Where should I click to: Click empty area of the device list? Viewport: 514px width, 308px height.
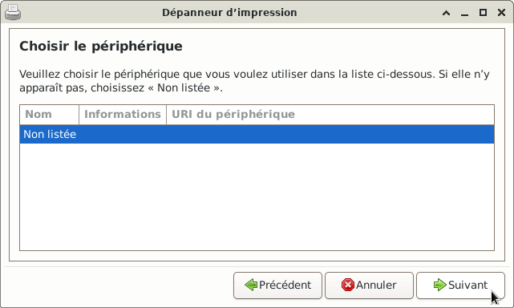[257, 197]
